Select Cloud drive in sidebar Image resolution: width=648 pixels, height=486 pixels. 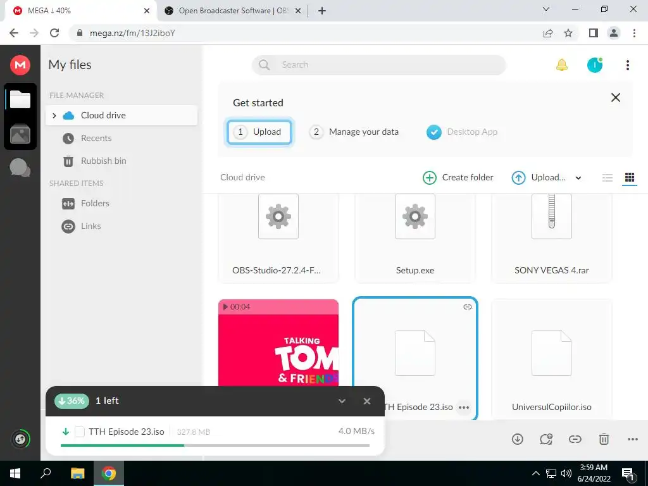(x=121, y=115)
